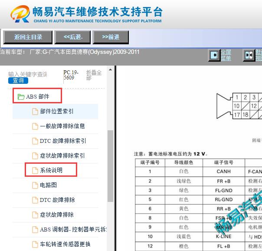This screenshot has height=251, width=262.
Task: Click the green folder icon beside ABS 部件
Action: pyautogui.click(x=21, y=97)
